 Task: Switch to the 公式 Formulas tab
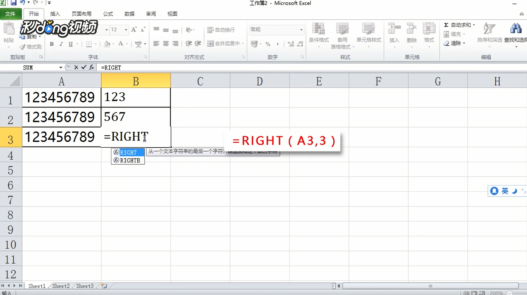point(108,14)
